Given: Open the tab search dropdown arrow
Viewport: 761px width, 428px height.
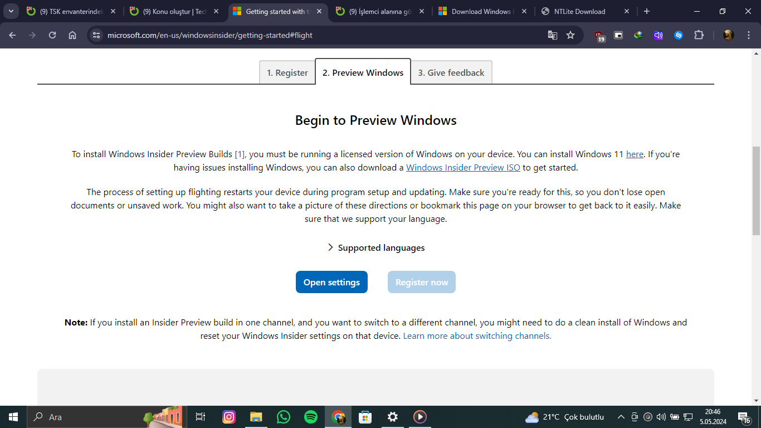Looking at the screenshot, I should coord(11,11).
